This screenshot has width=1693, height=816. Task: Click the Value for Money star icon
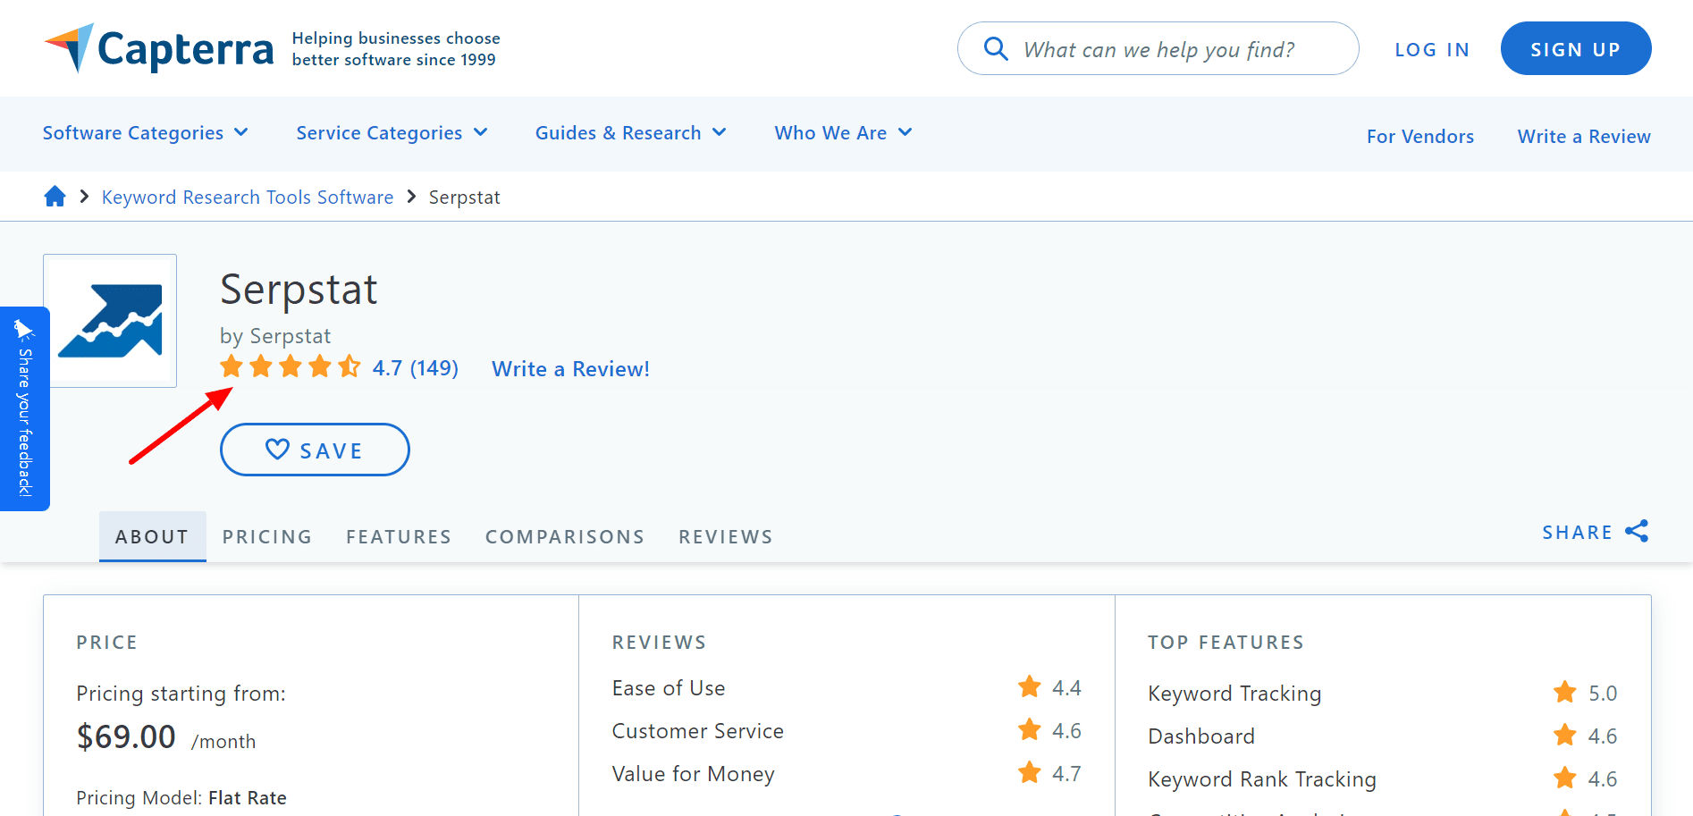point(1030,773)
